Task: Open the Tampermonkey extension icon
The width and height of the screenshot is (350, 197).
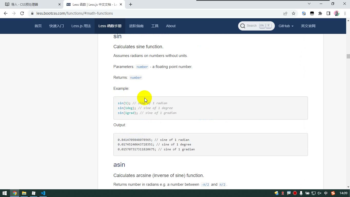Action: click(312, 13)
